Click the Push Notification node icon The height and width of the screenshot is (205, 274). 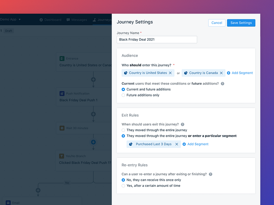pos(62,94)
